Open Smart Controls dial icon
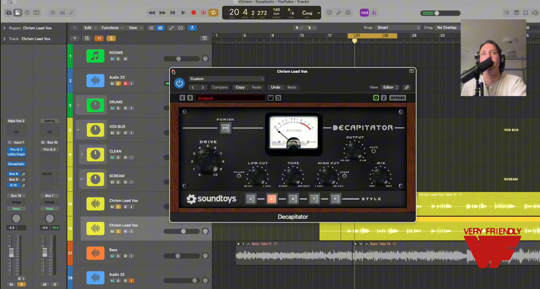Screen dimensions: 540x289 (x=53, y=12)
